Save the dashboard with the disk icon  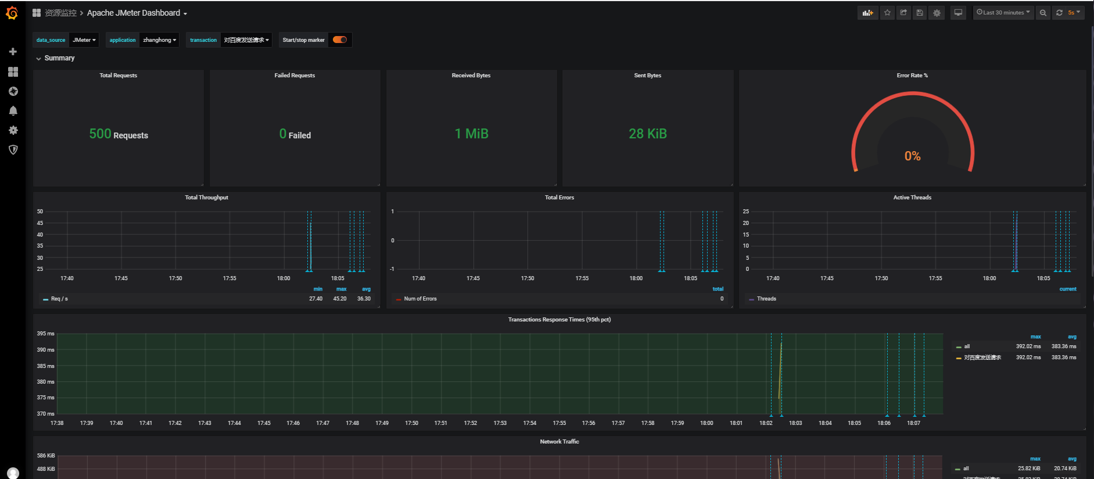920,13
